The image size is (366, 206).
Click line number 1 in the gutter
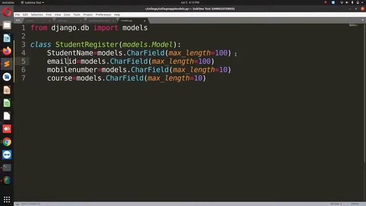coord(23,28)
